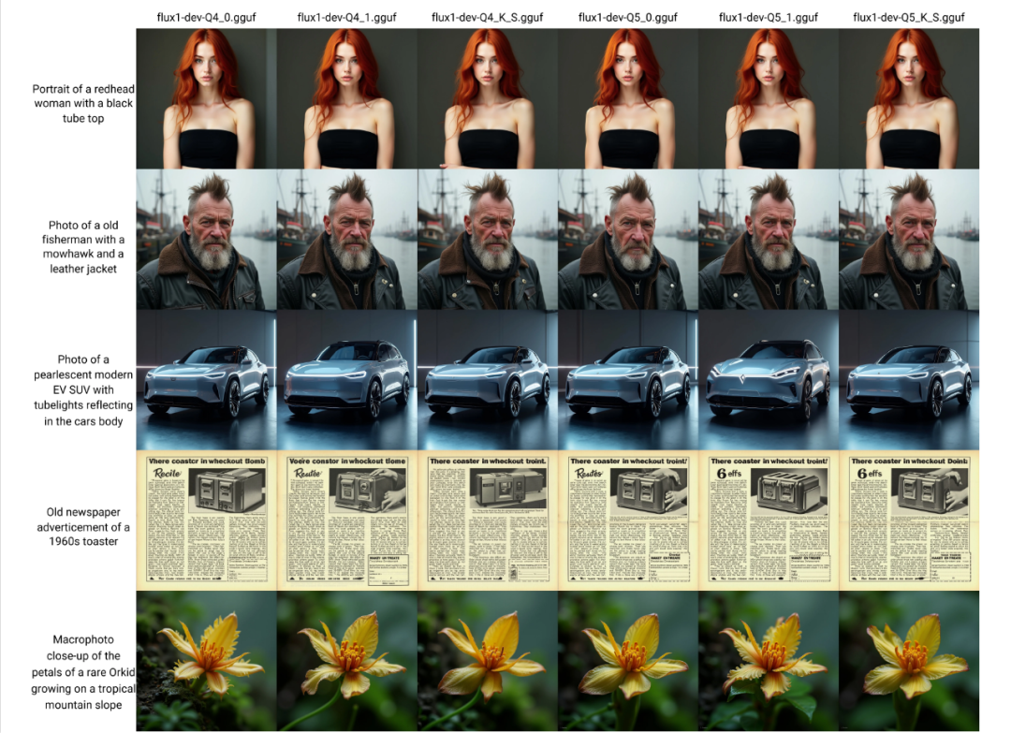Screen dimensions: 1011x733
Task: Select the '1960s toaster' newspaper prompt label
Action: click(83, 527)
